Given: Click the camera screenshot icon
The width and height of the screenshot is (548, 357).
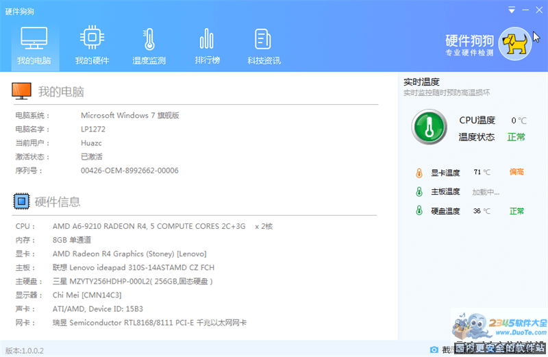Looking at the screenshot, I should (433, 349).
